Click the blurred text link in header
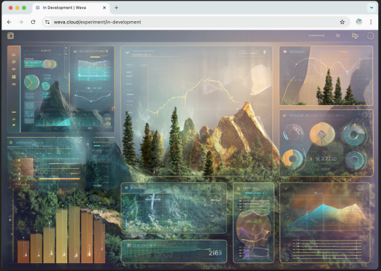 316,35
